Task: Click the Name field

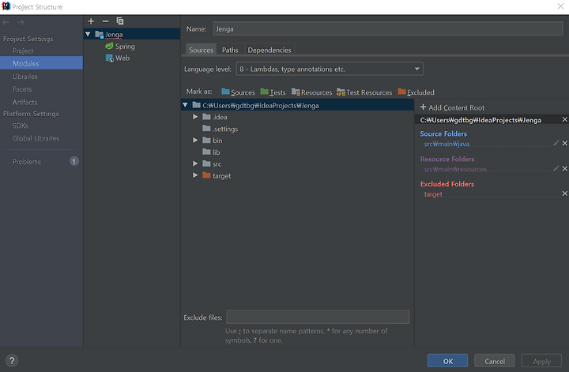Action: pos(387,29)
